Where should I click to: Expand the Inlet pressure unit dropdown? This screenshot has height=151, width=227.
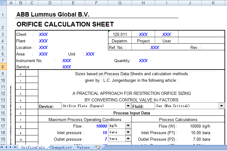coord(128,132)
